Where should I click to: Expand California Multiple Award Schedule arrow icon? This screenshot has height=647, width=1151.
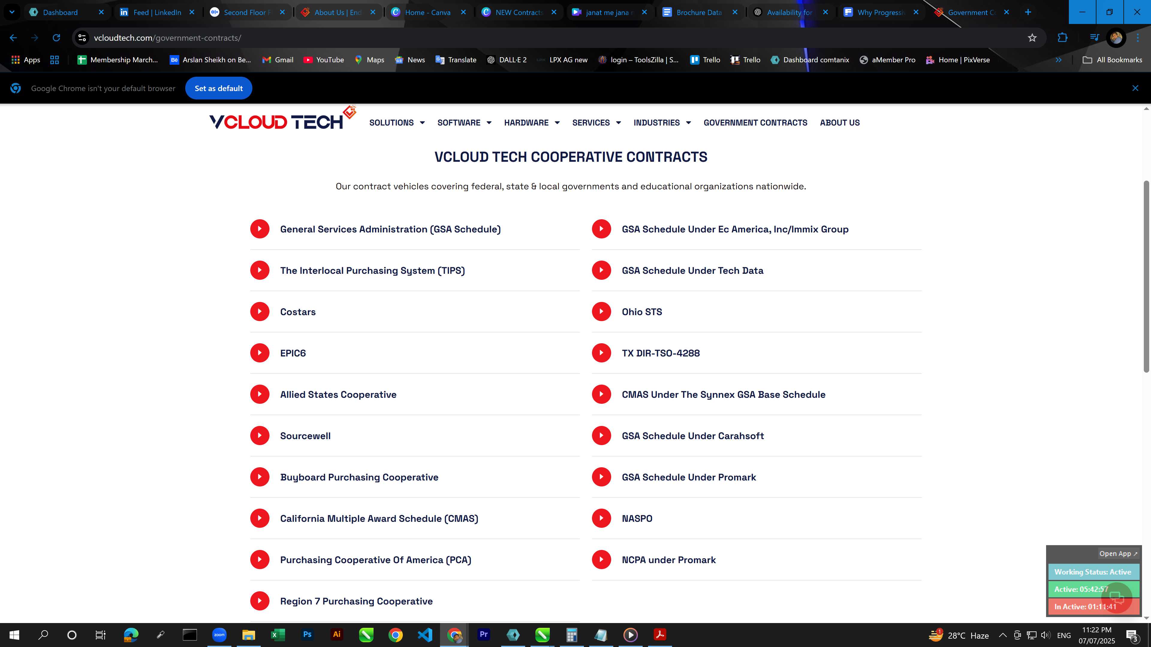click(260, 518)
